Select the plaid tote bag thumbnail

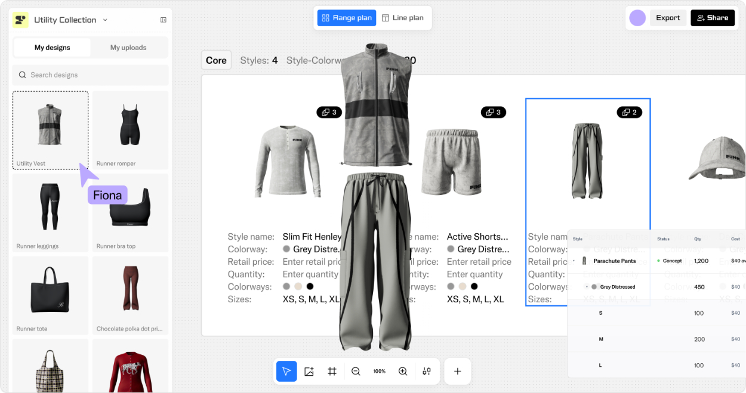click(x=50, y=366)
